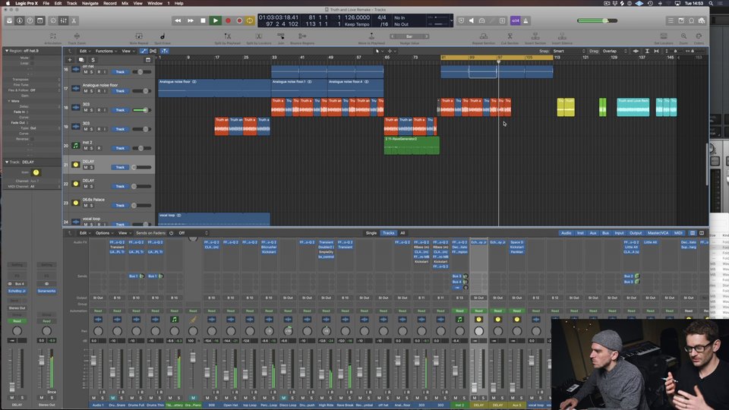Click Move to Playhead toolbar icon
The width and height of the screenshot is (729, 410).
click(x=371, y=36)
